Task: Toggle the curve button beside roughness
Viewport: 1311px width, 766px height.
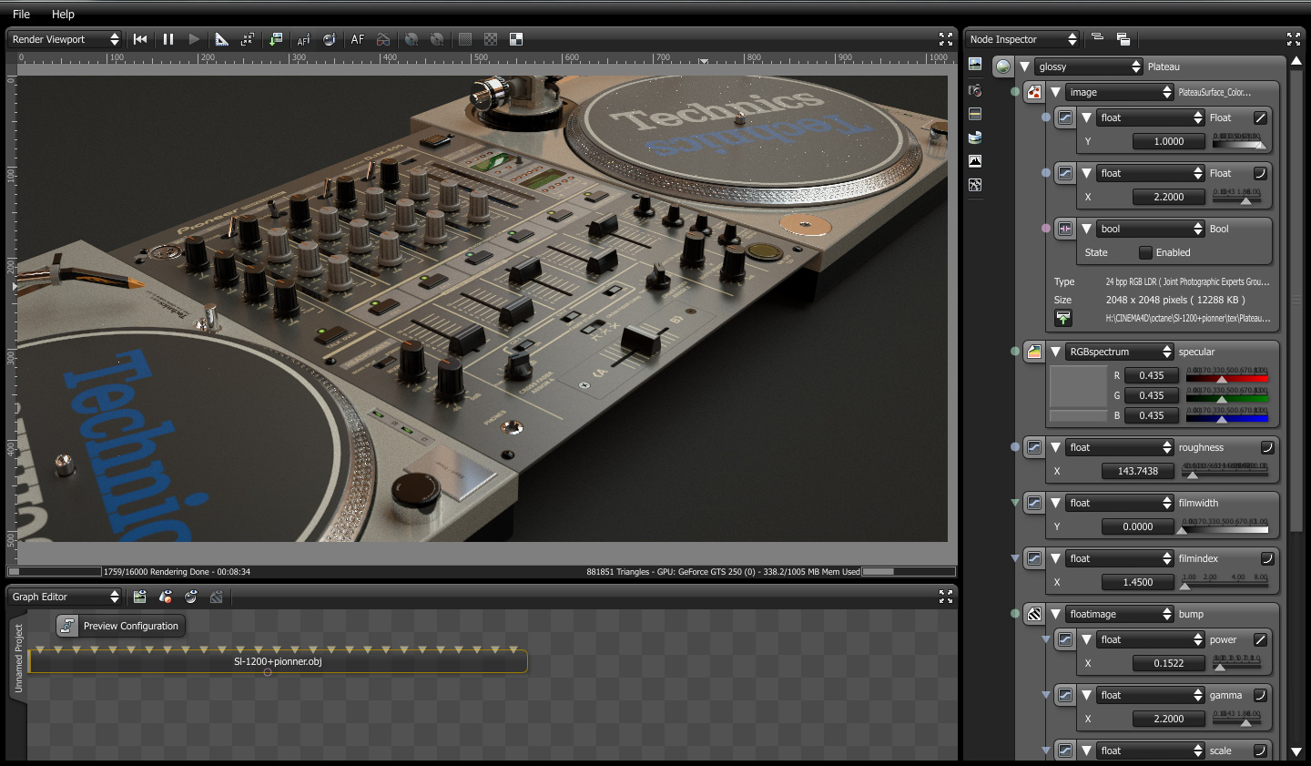Action: pos(1266,447)
